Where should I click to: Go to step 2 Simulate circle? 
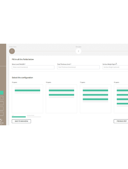point(78,51)
